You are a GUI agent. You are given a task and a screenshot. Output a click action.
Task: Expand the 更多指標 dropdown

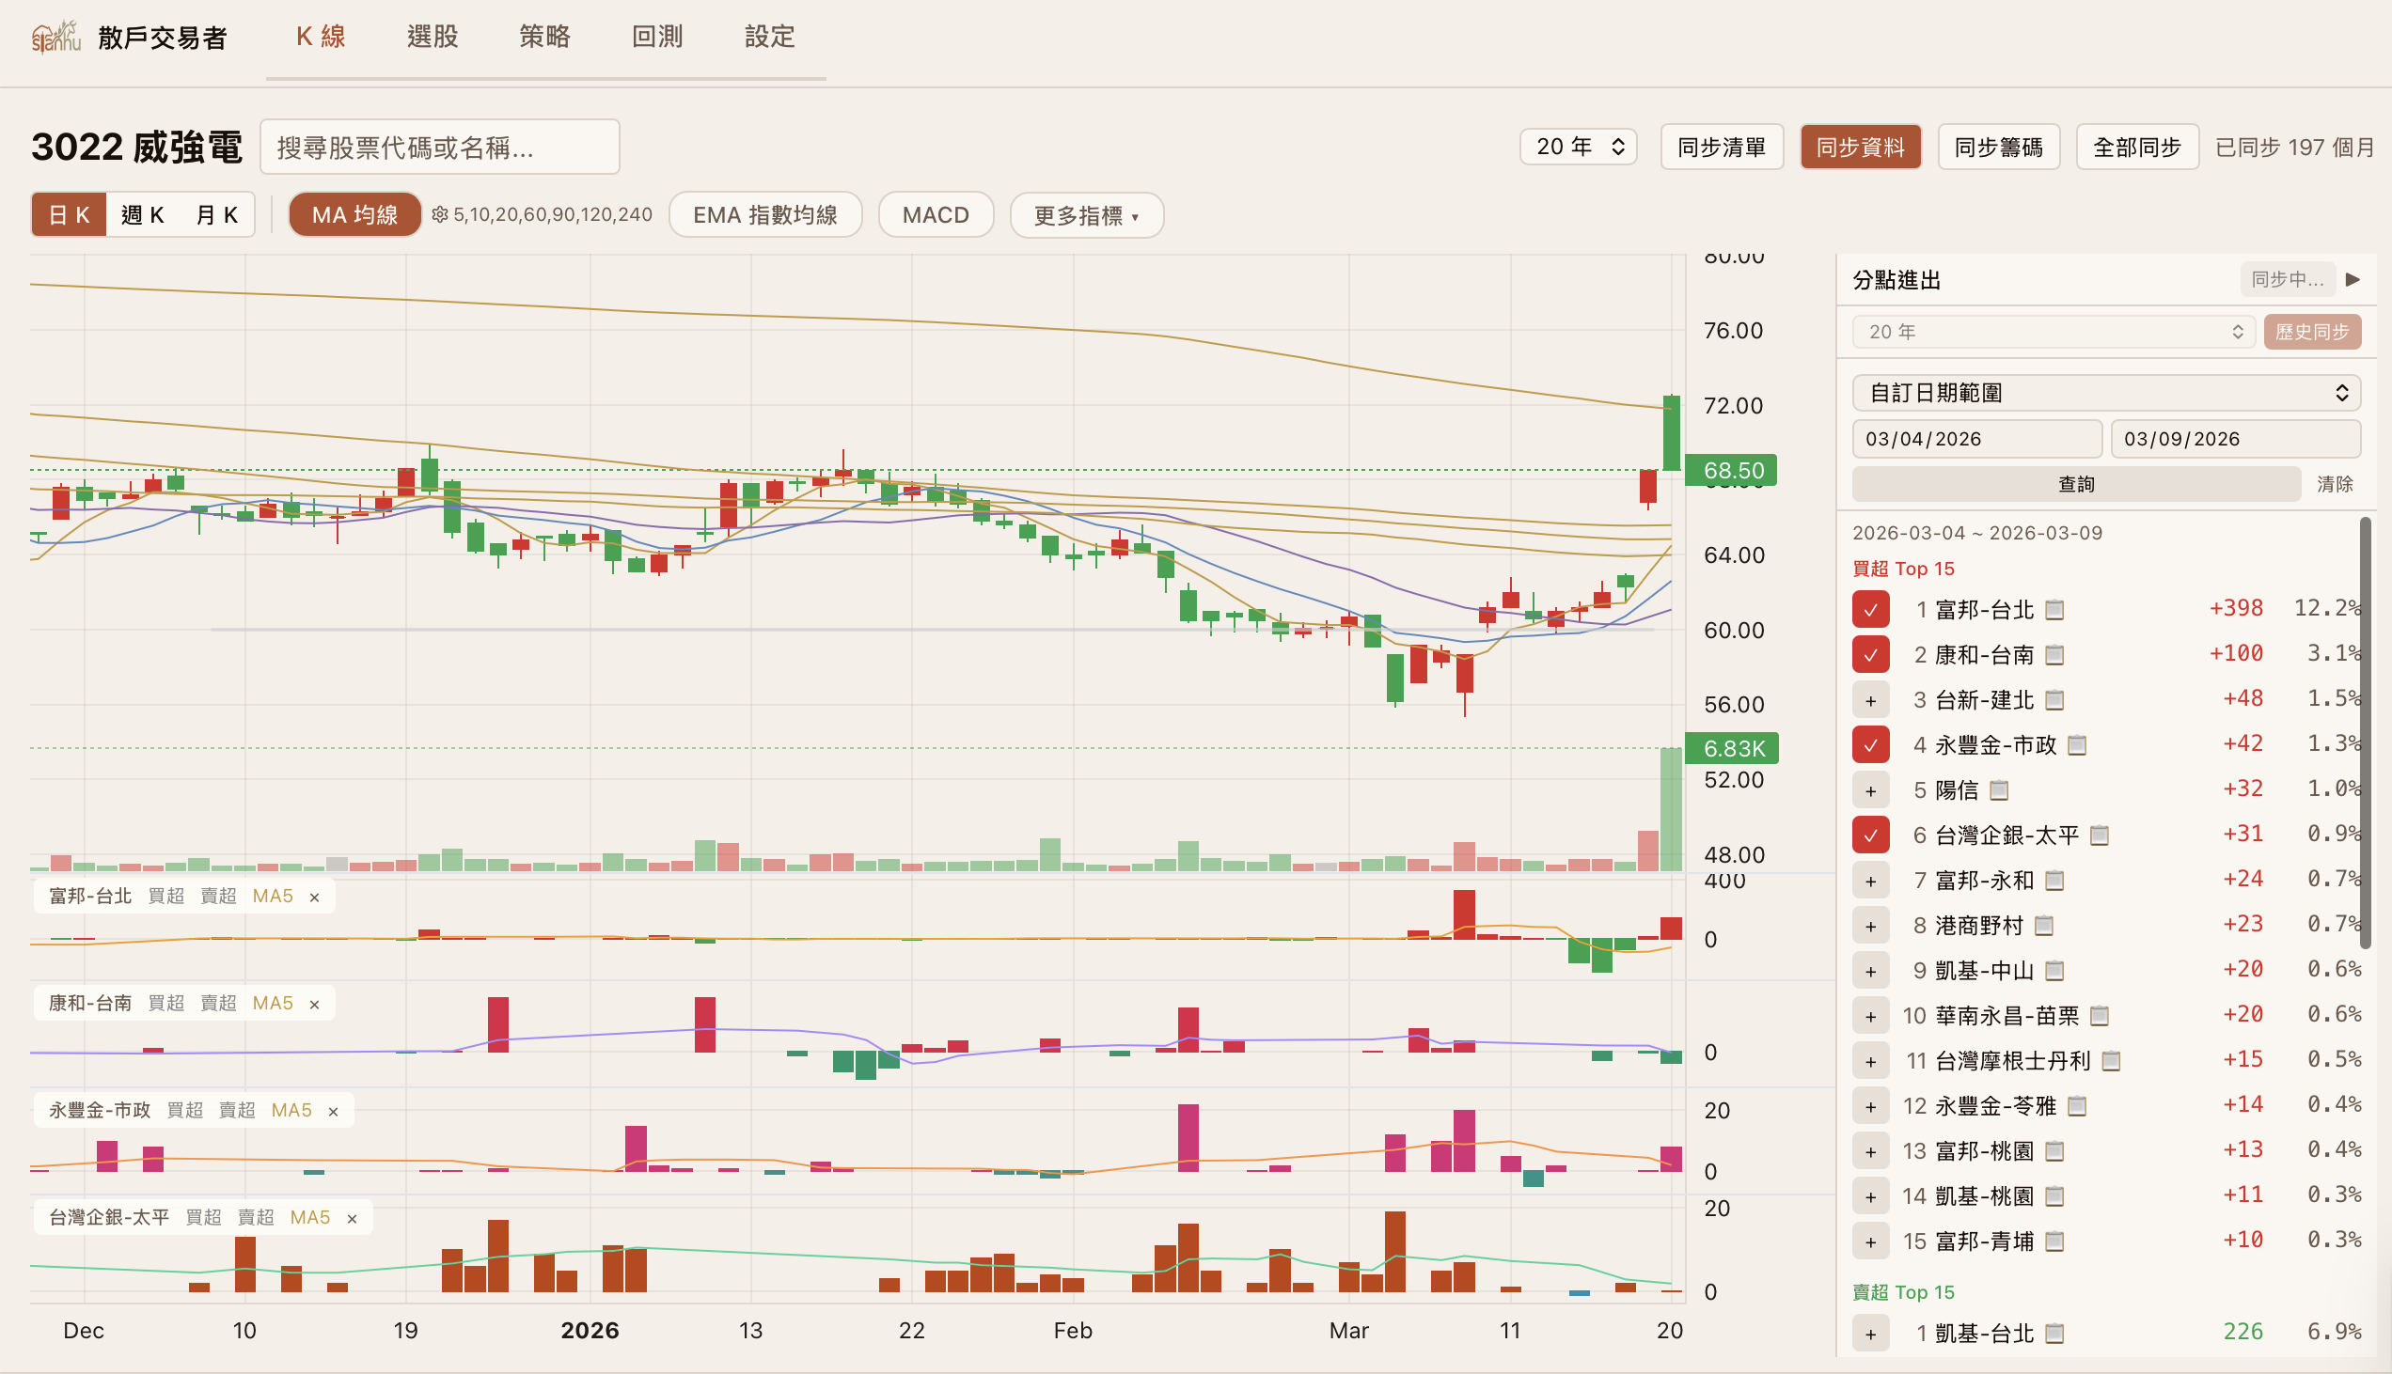tap(1086, 215)
